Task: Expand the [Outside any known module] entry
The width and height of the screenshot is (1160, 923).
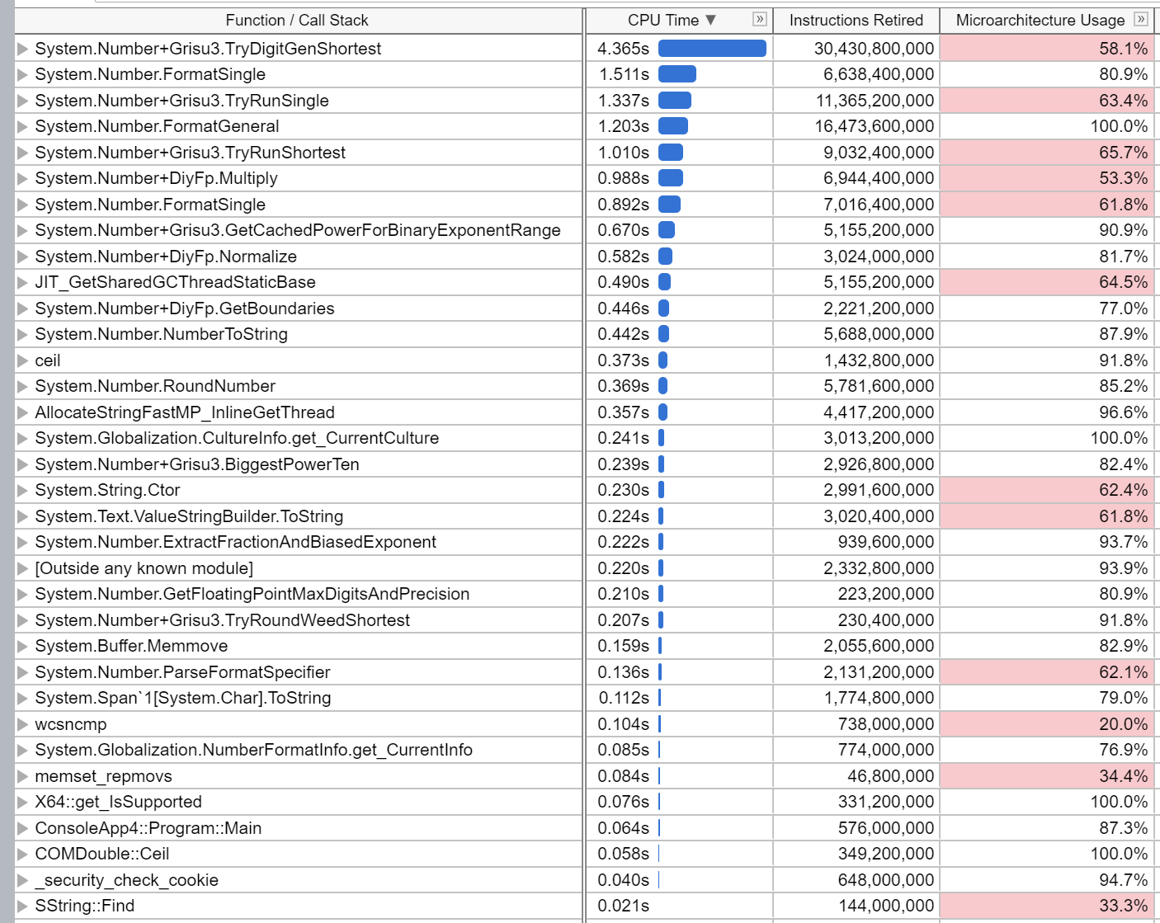Action: click(21, 567)
